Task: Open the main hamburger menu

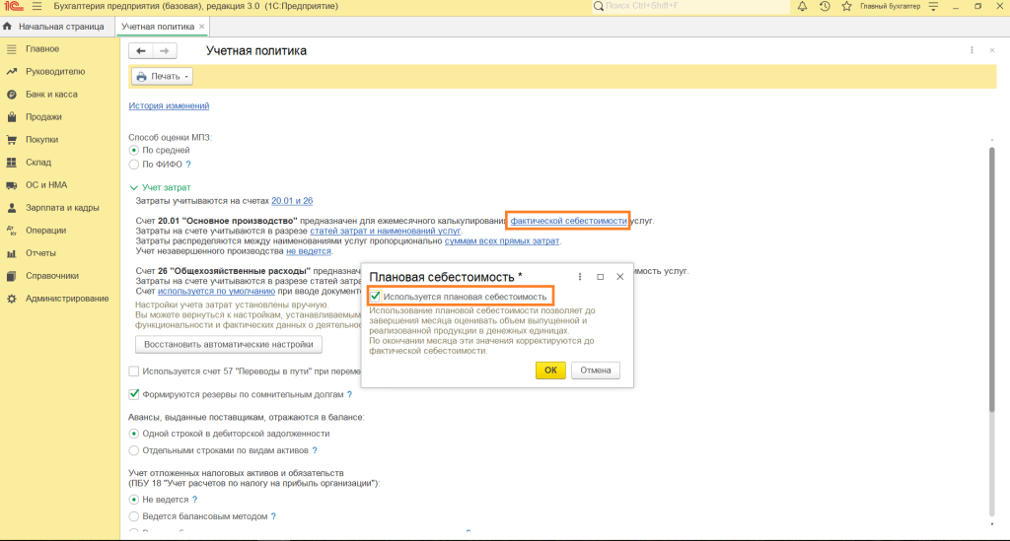Action: 37,7
